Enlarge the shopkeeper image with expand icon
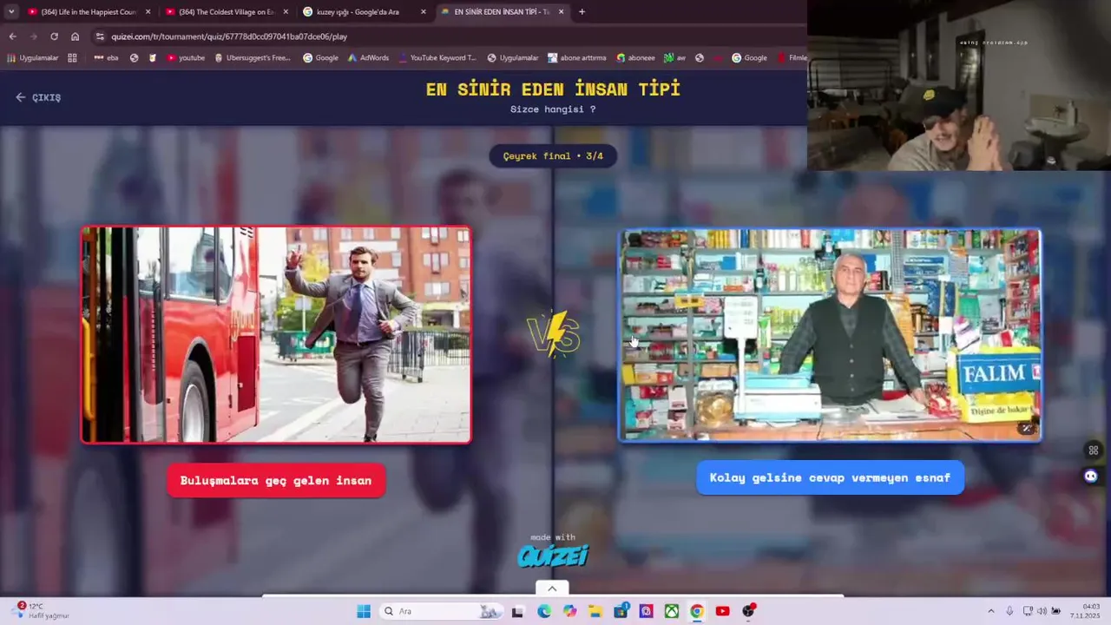This screenshot has height=625, width=1111. 1027,428
